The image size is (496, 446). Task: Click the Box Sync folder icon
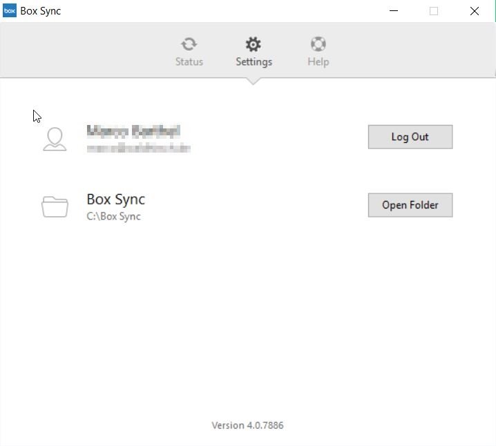click(55, 206)
